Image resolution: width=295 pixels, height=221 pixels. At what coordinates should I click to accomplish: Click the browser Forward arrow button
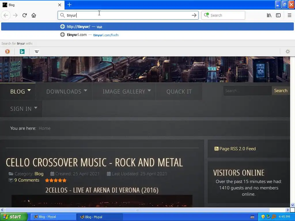click(x=15, y=15)
